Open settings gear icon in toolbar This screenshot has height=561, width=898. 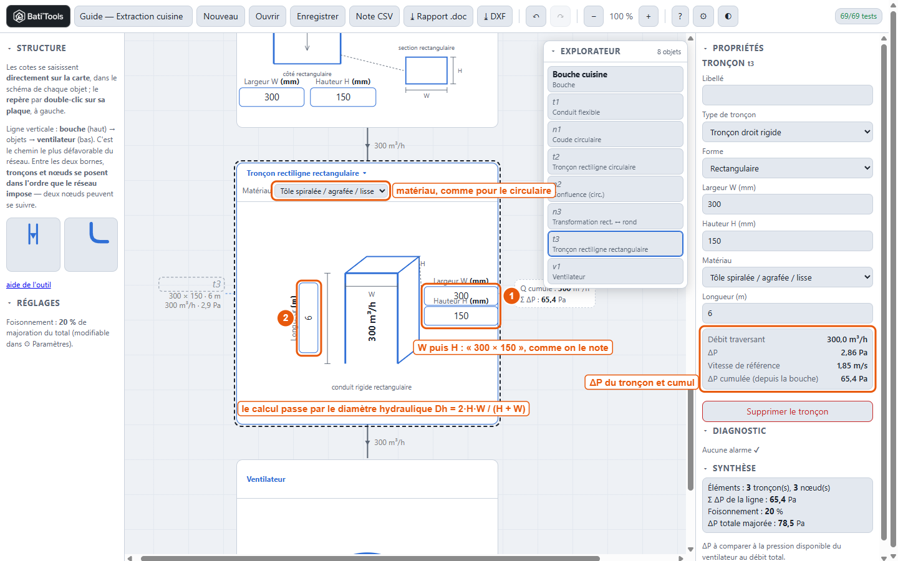(x=703, y=16)
